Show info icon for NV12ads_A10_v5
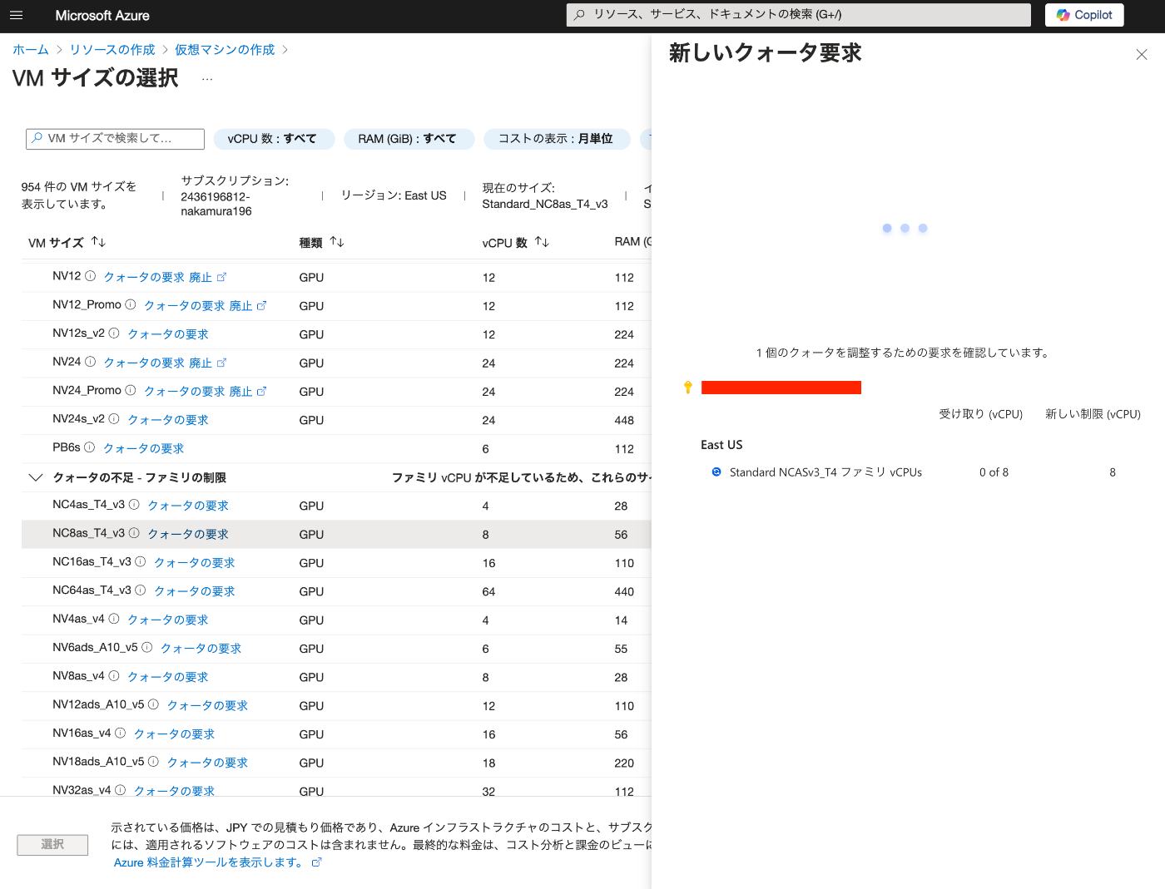 (153, 704)
